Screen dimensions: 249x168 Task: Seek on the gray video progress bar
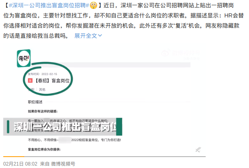(x=115, y=157)
